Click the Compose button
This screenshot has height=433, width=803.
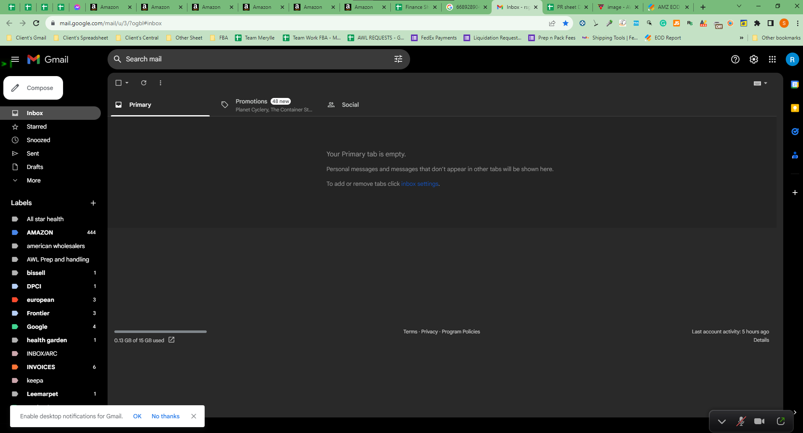pyautogui.click(x=33, y=88)
